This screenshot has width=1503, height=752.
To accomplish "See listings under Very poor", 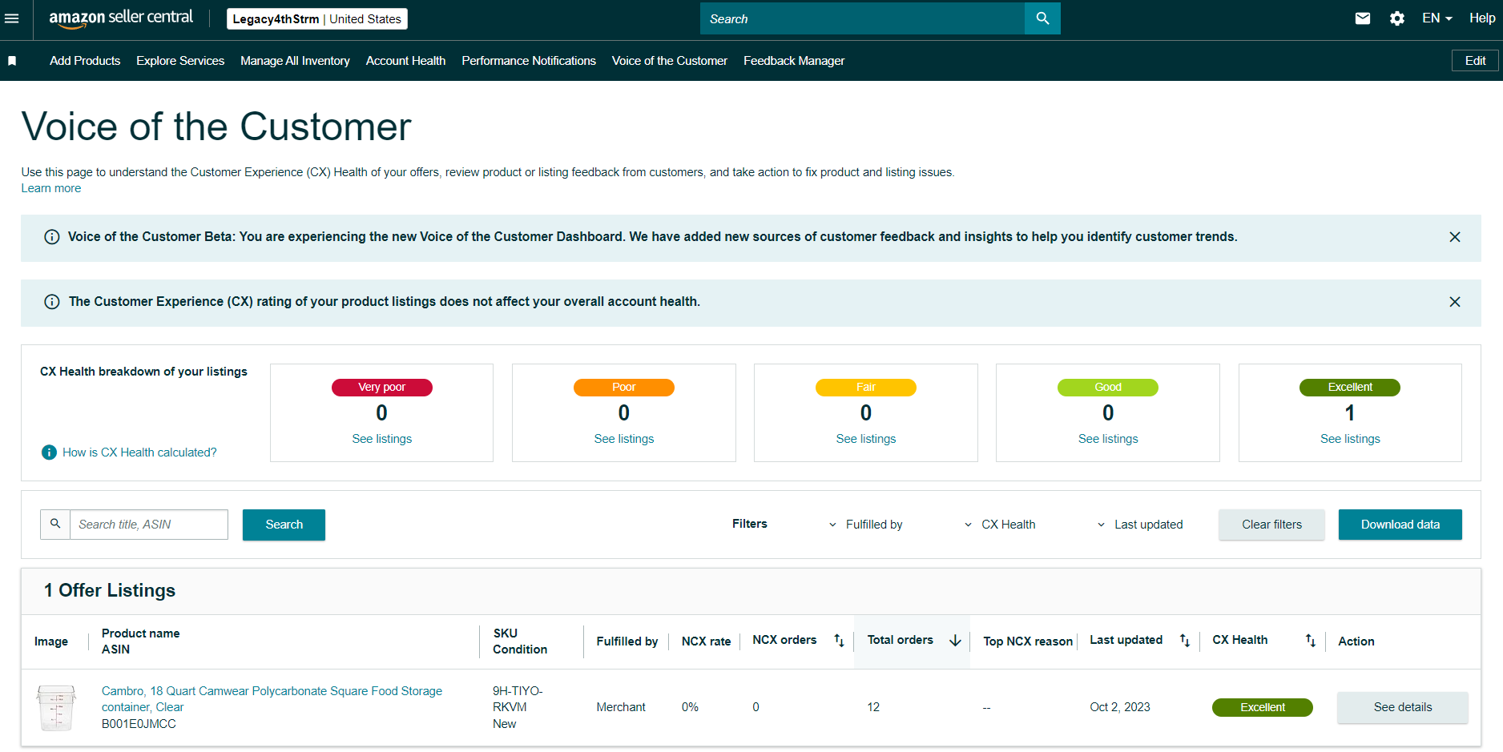I will pos(382,439).
